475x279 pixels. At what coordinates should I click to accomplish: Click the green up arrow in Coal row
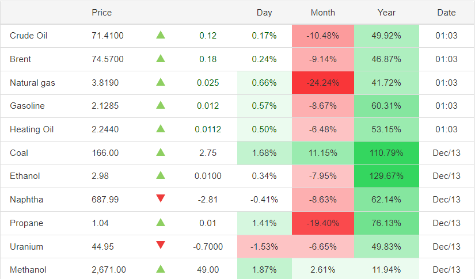coord(161,152)
